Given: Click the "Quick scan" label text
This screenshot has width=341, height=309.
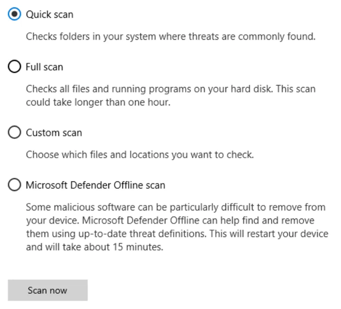Looking at the screenshot, I should [x=49, y=14].
